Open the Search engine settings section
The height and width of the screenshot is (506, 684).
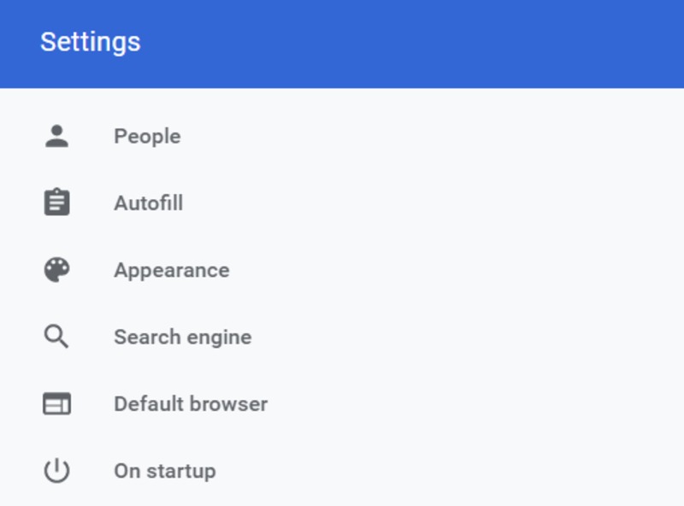[182, 336]
